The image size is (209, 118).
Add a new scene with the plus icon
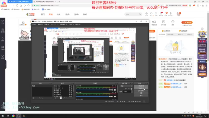point(33,98)
